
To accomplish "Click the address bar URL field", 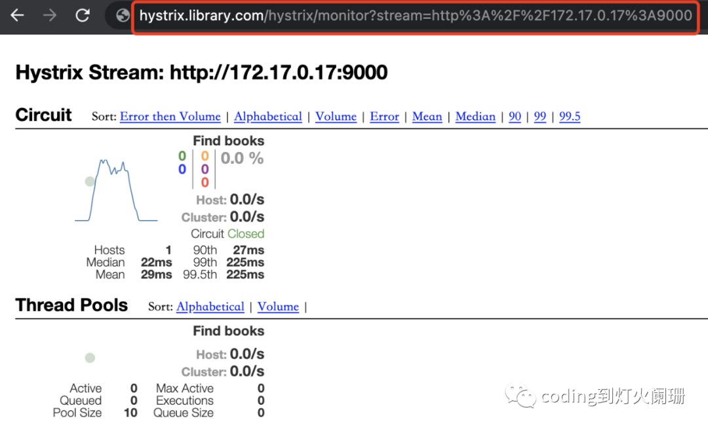I will [x=416, y=16].
